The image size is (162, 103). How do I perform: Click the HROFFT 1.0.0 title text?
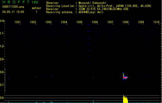(20, 2)
